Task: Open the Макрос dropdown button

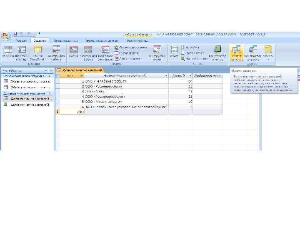Action: click(268, 53)
